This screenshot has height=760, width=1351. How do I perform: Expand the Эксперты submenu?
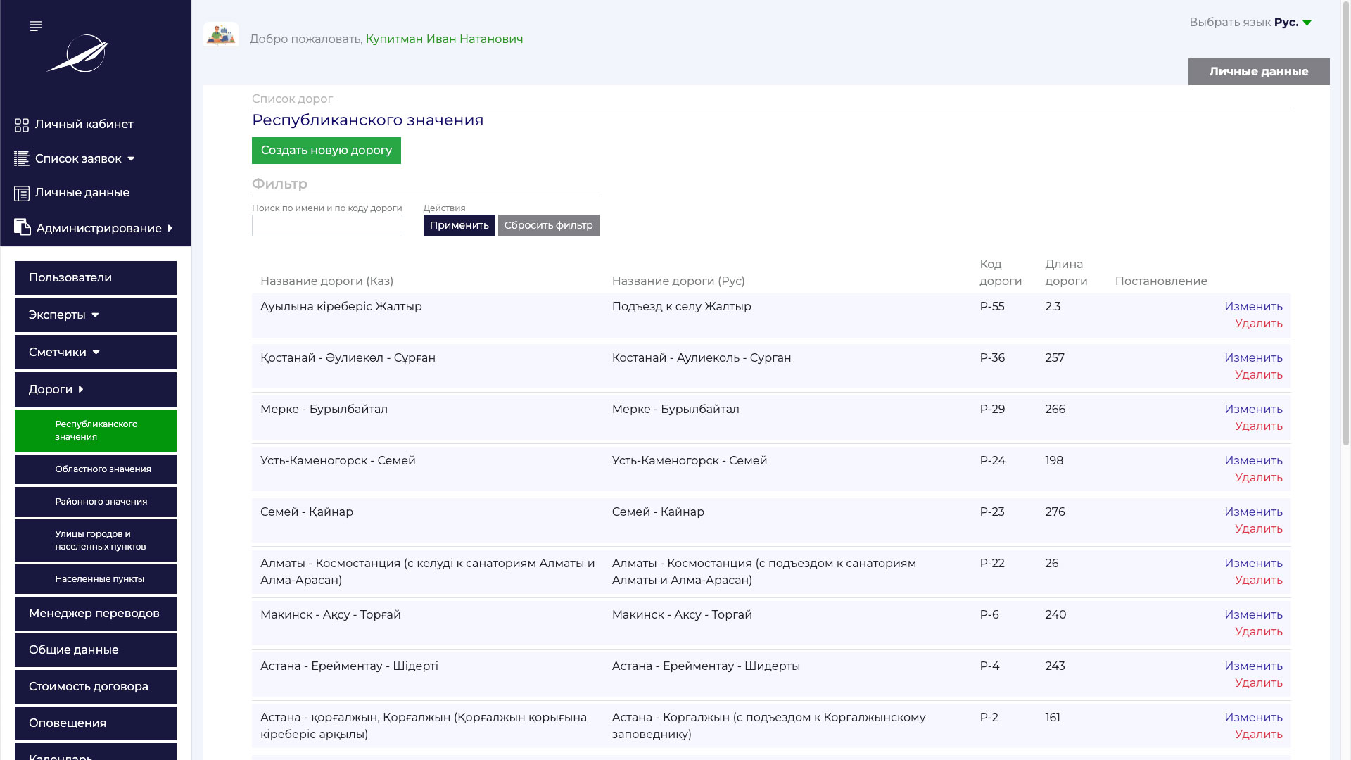pyautogui.click(x=96, y=315)
